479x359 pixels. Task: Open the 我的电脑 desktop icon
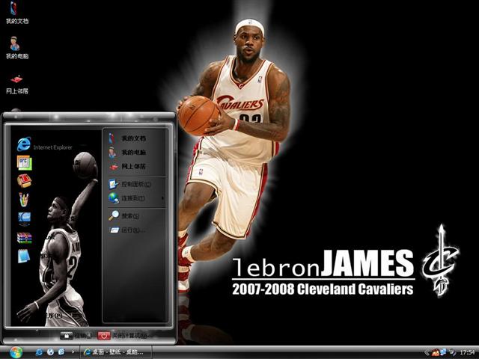[x=16, y=47]
